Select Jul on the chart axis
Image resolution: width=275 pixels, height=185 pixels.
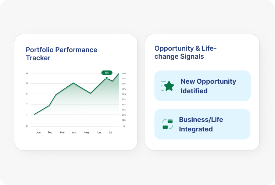click(x=110, y=132)
